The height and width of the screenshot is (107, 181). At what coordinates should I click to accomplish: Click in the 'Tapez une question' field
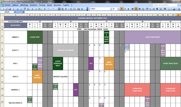click(165, 5)
